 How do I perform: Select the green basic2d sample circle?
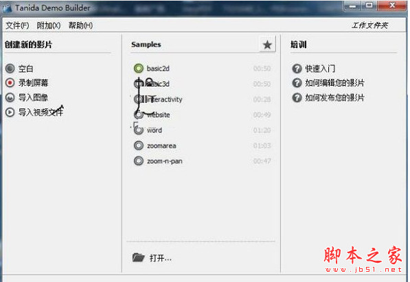[x=139, y=69]
